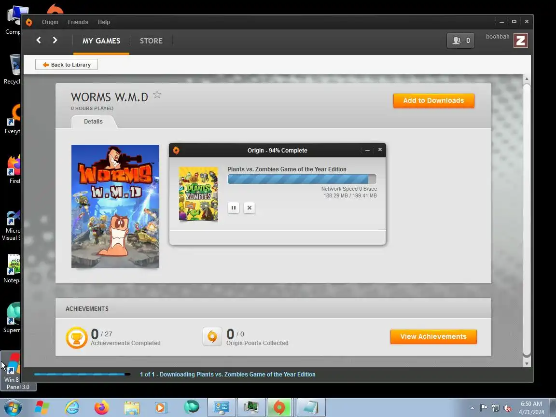Open File Explorer from taskbar
Image resolution: width=556 pixels, height=417 pixels.
(x=132, y=407)
